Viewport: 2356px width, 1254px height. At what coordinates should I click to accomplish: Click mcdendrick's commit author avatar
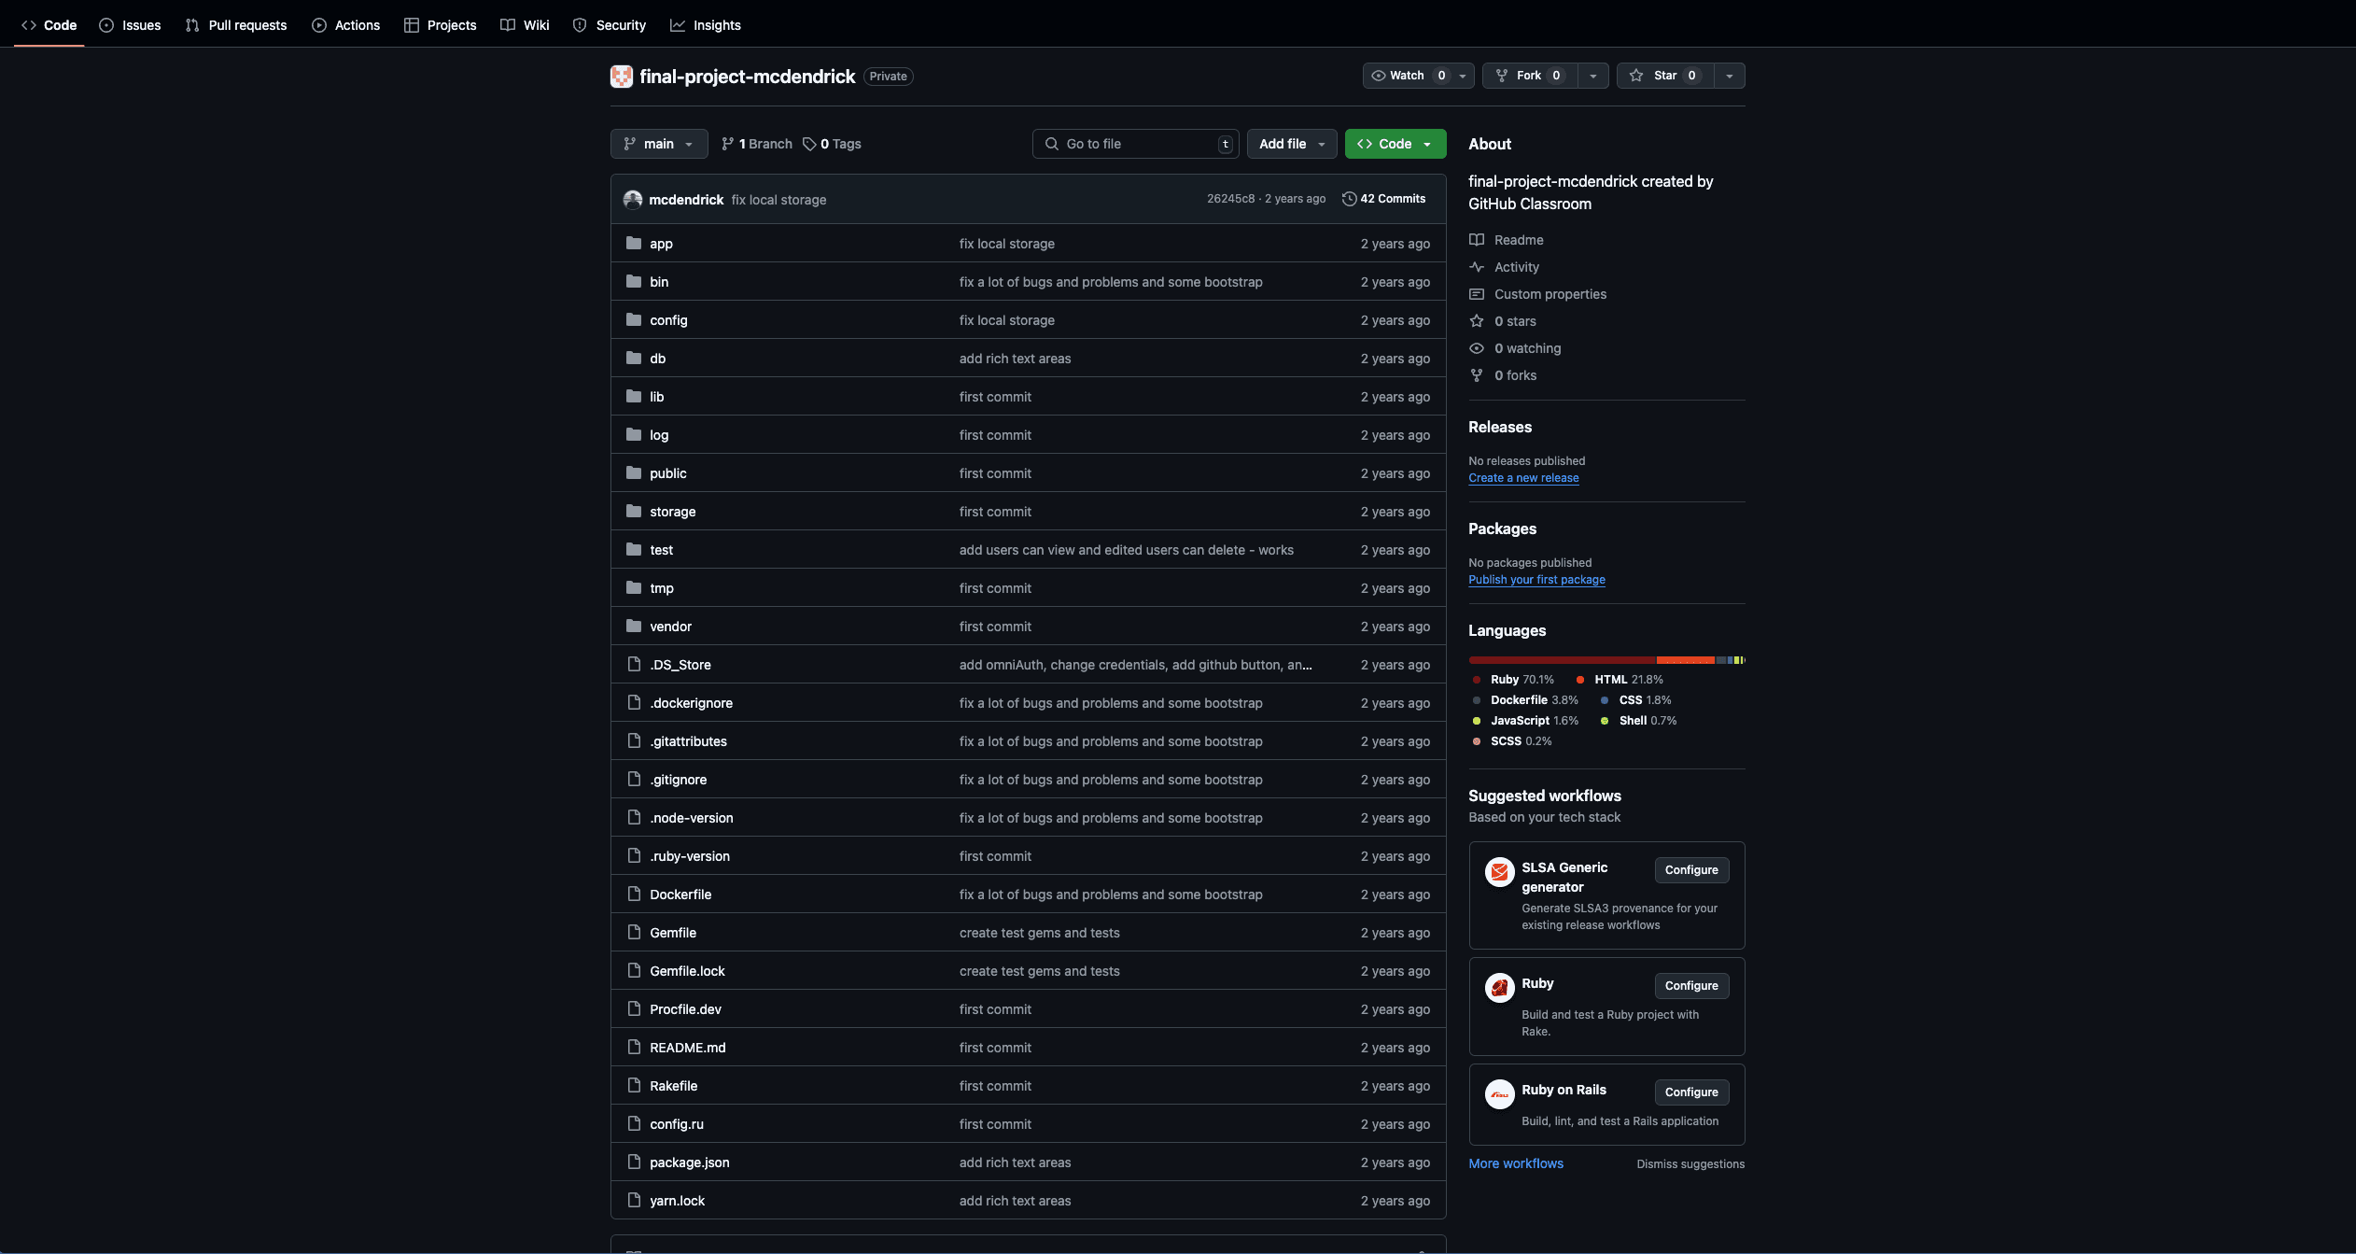point(633,199)
